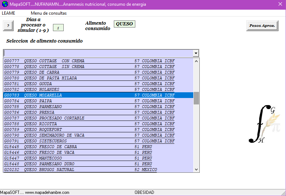Pick QUESO FRESCO DE CABRA Peru

89,147
